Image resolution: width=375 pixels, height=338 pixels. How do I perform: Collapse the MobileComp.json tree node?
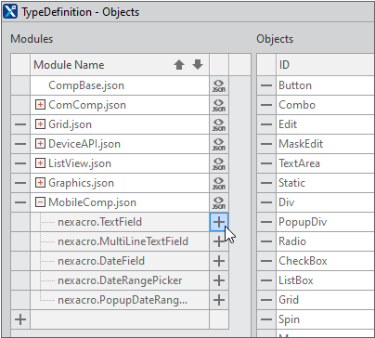[40, 202]
